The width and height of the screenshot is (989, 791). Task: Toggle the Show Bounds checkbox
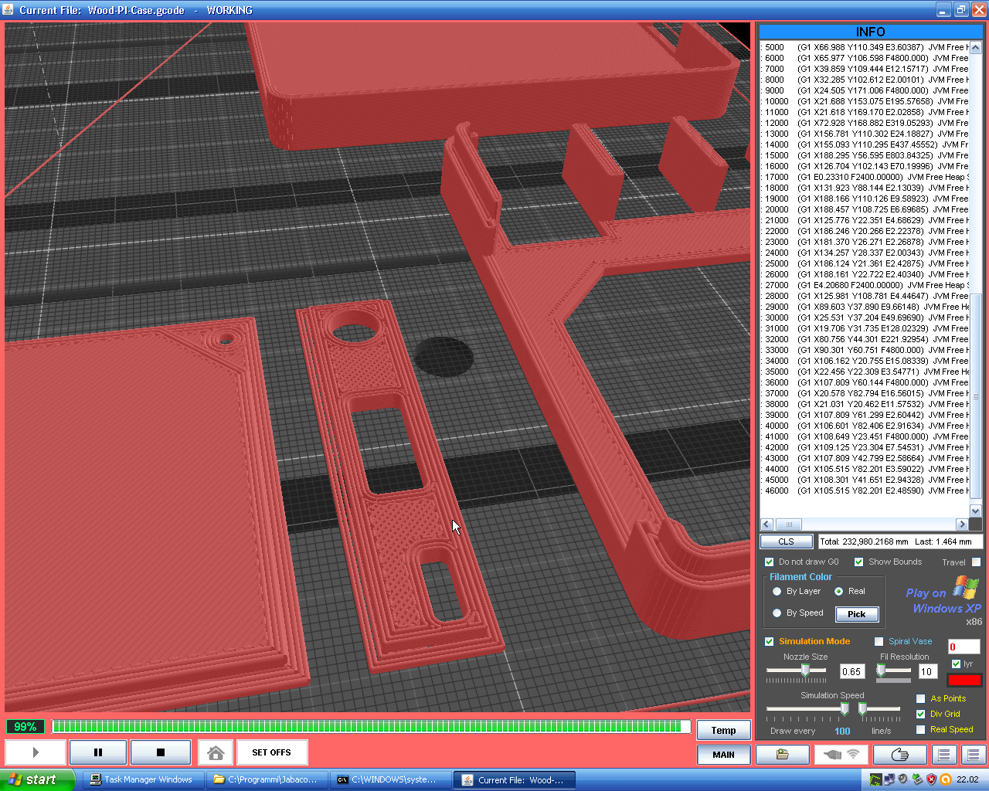[x=858, y=562]
